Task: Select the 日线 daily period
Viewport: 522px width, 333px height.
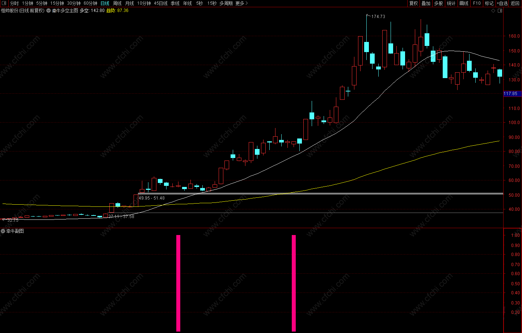Action: point(105,3)
